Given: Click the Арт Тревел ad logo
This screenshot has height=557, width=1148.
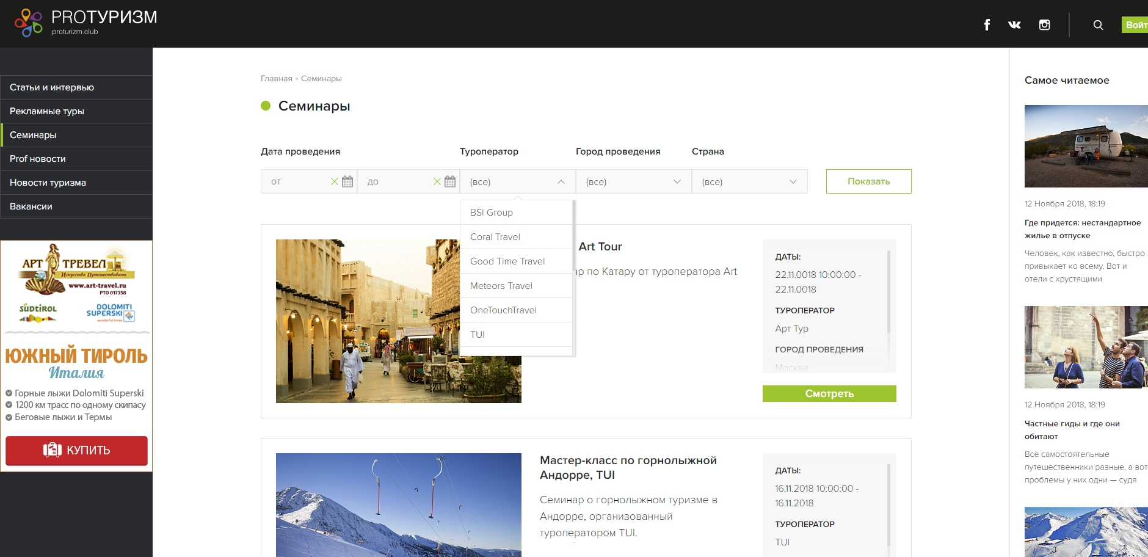Looking at the screenshot, I should [x=76, y=269].
